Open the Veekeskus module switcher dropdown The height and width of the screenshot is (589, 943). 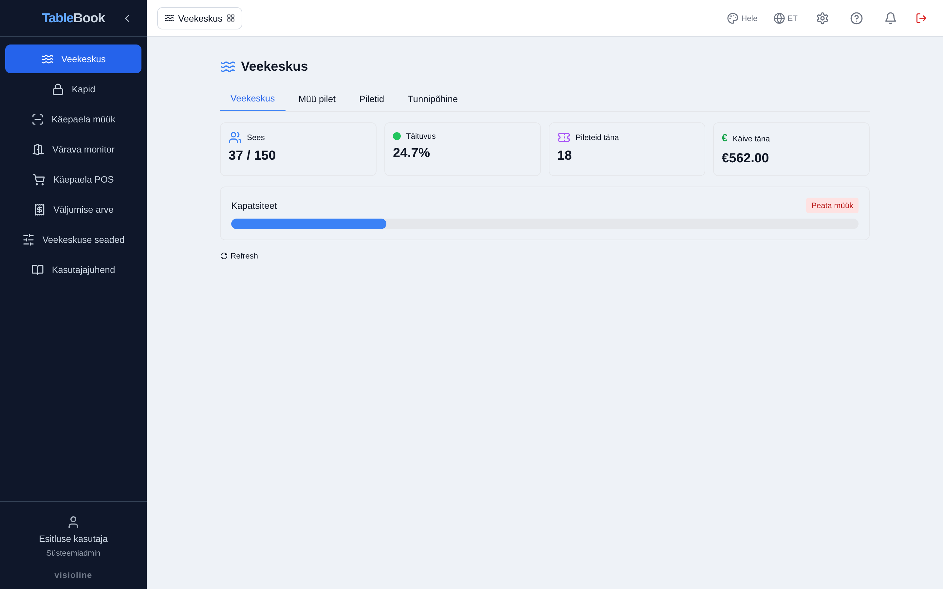pyautogui.click(x=199, y=18)
